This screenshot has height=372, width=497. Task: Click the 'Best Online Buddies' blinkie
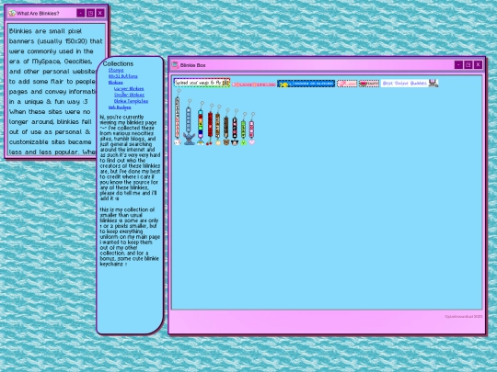[x=410, y=84]
